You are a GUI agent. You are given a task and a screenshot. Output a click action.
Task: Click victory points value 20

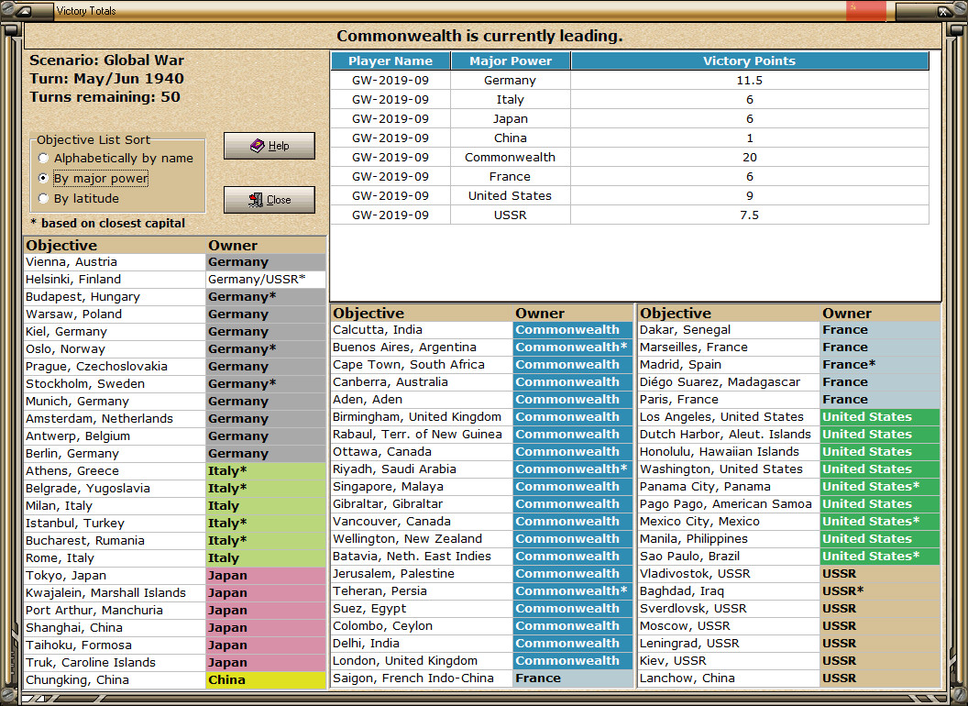(750, 157)
